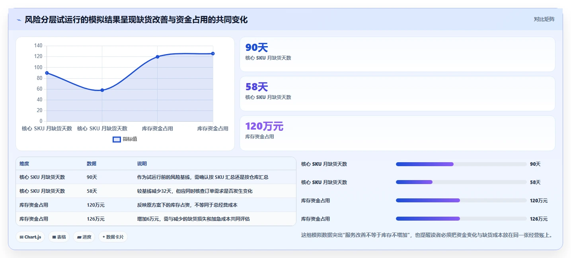Click the title 风险分层试运行的模拟结果
The height and width of the screenshot is (258, 571).
pyautogui.click(x=136, y=19)
